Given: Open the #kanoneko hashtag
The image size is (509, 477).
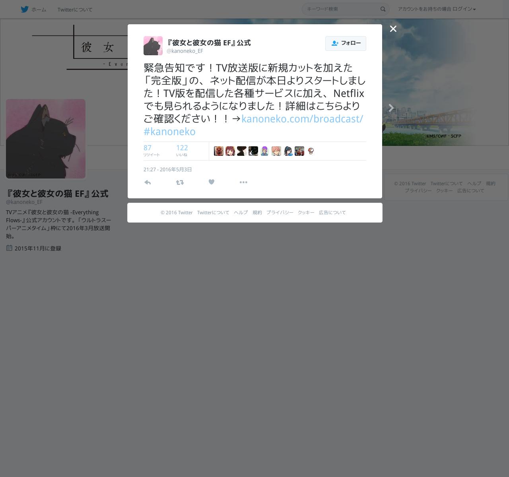Looking at the screenshot, I should tap(169, 132).
